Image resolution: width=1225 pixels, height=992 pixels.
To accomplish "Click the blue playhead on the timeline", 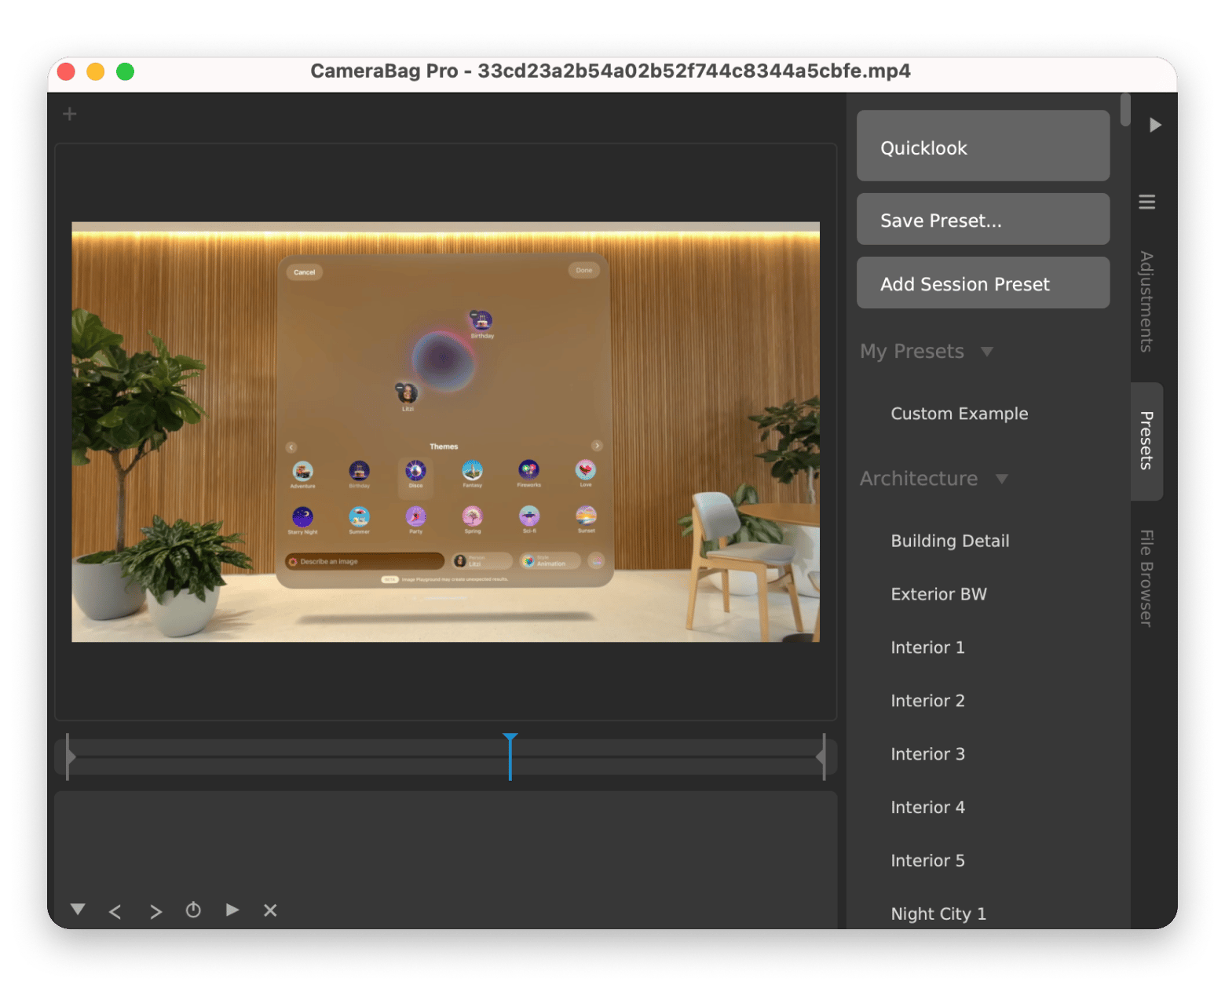I will tap(510, 755).
